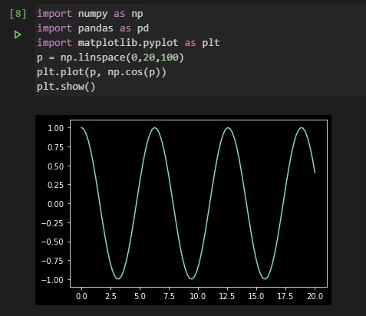Click the 10.0 x-axis tick label
This screenshot has height=316, width=366.
click(198, 296)
